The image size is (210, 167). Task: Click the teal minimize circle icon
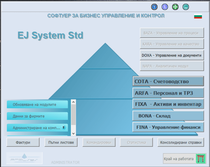[x=186, y=7]
